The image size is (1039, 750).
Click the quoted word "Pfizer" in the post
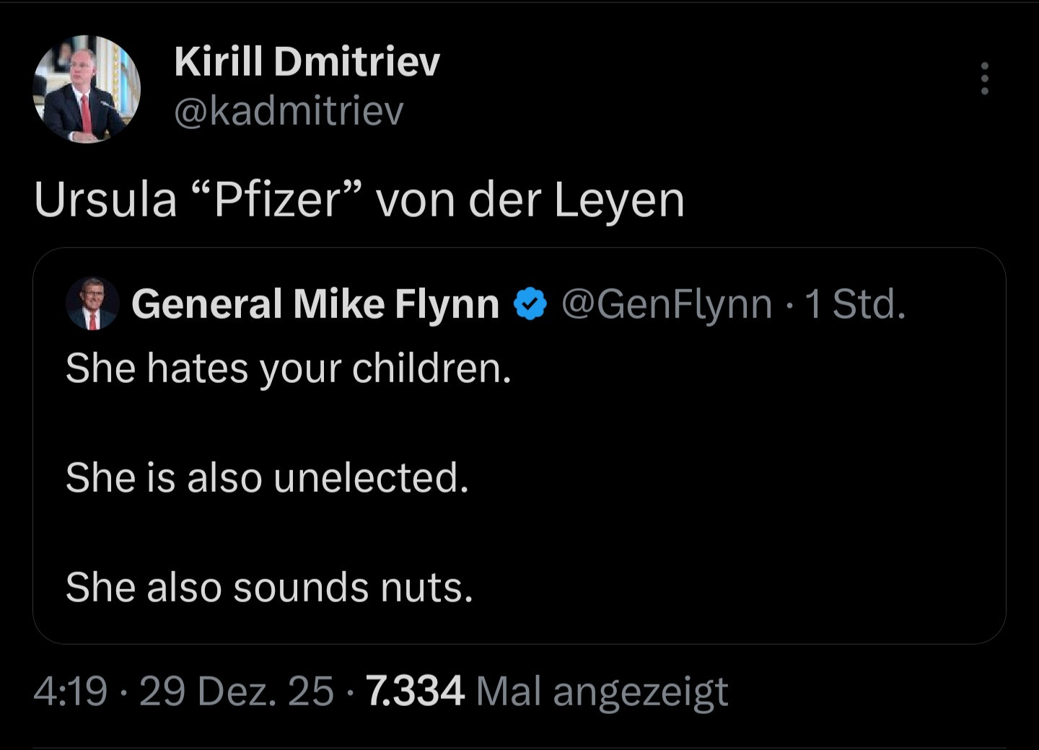[276, 200]
